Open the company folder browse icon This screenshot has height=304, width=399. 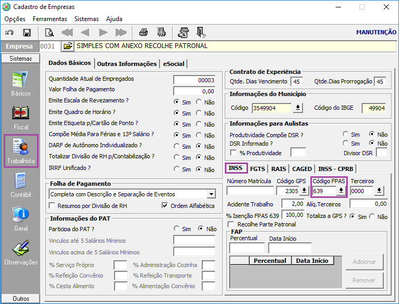[68, 46]
